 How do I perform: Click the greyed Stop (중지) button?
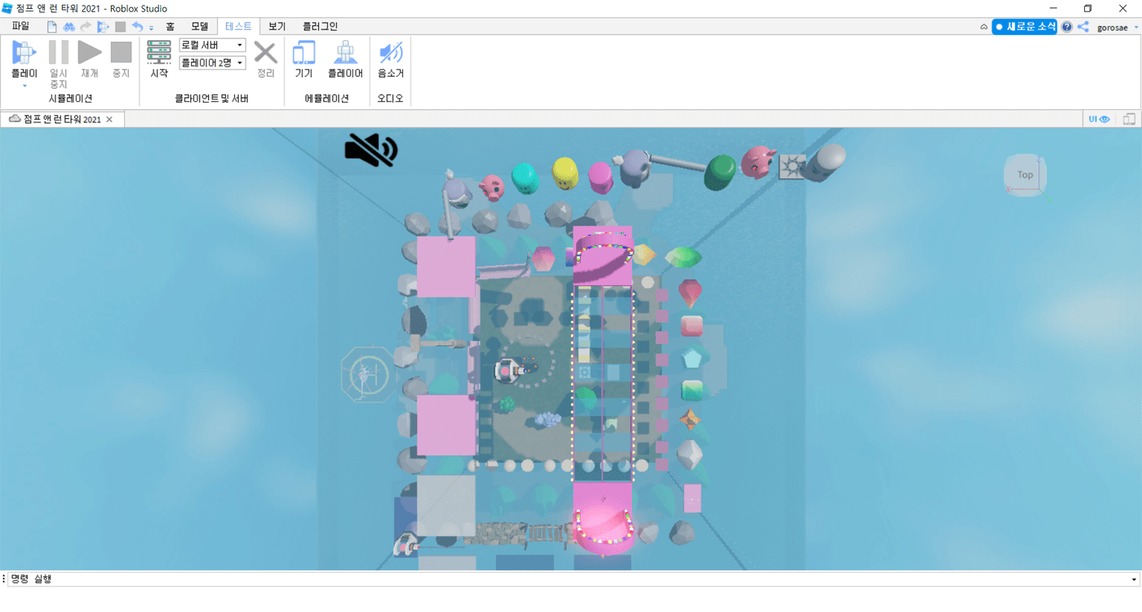[121, 59]
